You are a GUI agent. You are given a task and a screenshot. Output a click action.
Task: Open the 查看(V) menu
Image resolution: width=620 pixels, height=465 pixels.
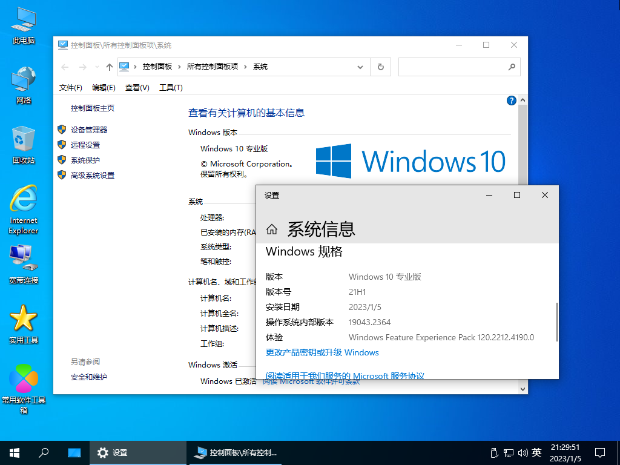tap(137, 87)
